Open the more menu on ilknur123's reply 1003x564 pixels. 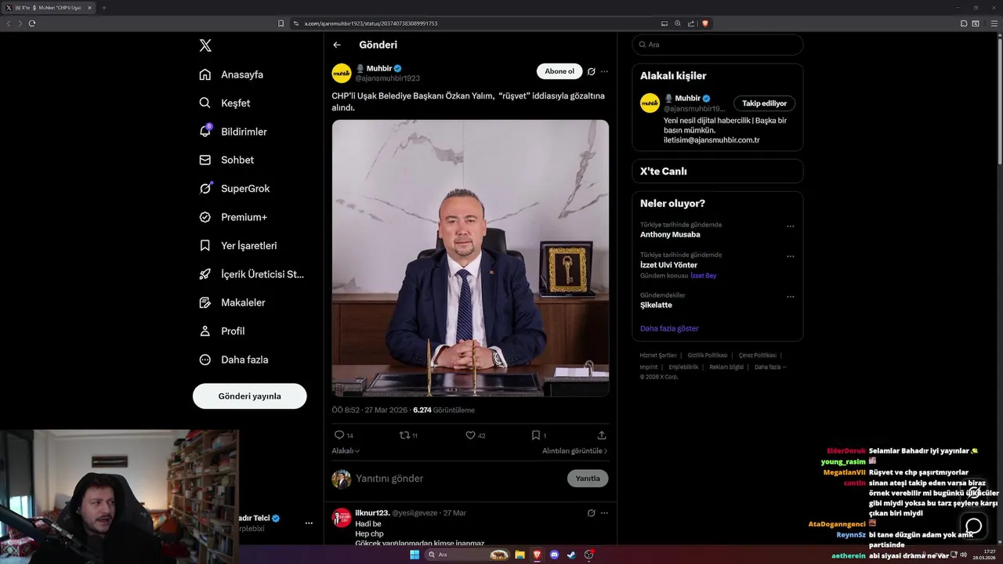[604, 513]
